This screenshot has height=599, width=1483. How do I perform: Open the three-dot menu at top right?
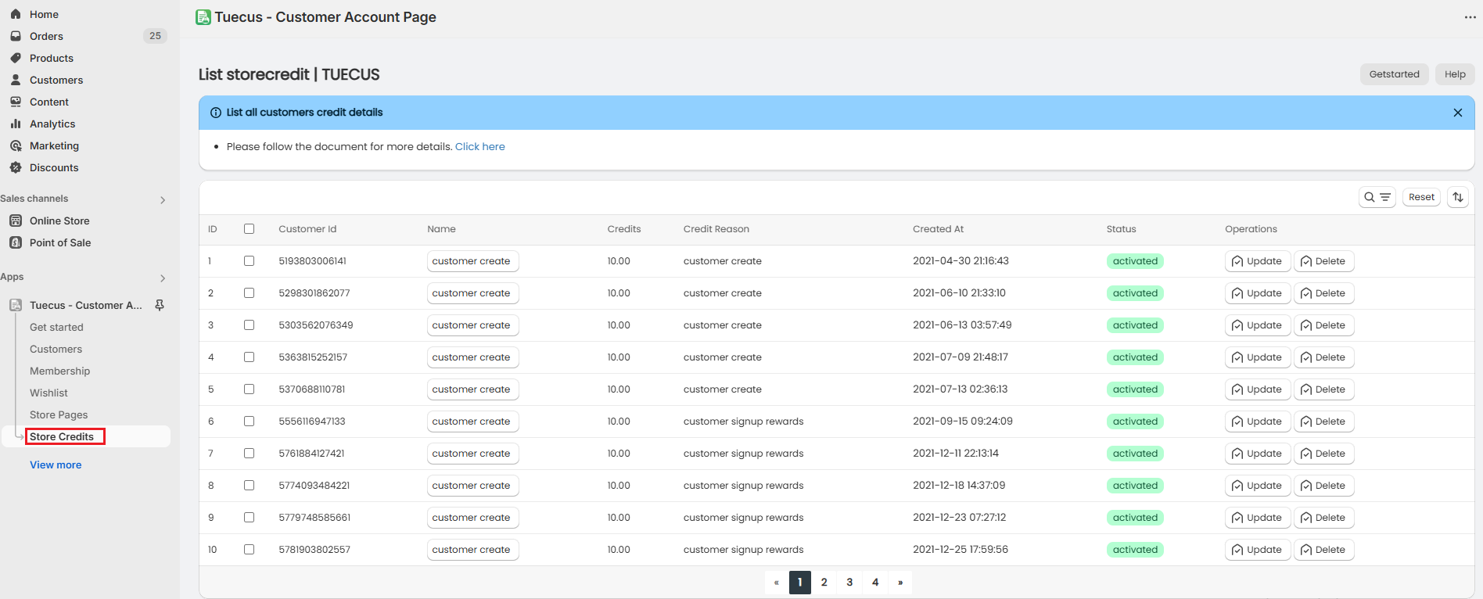pos(1470,17)
